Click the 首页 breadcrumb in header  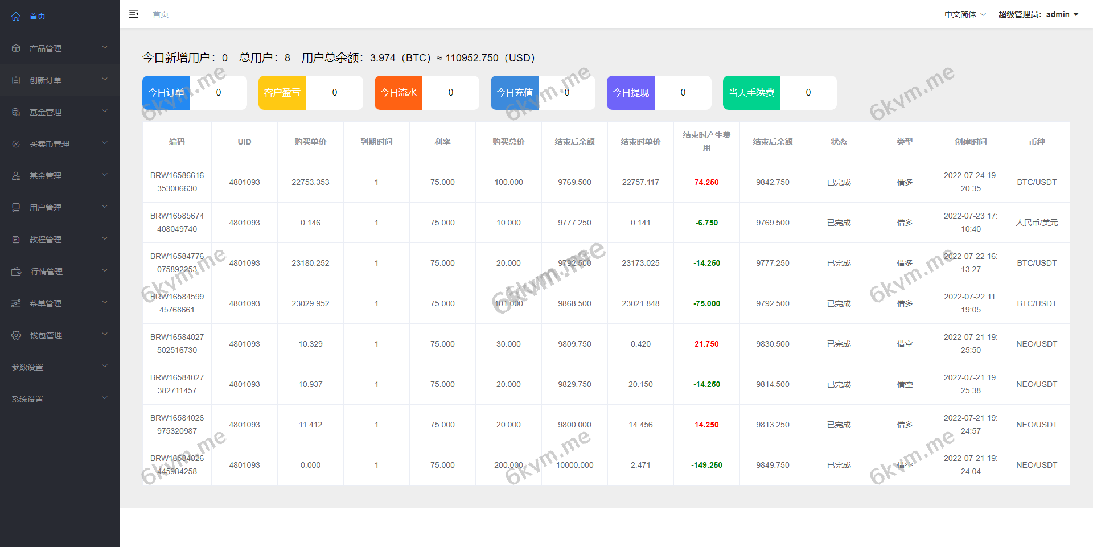click(x=161, y=14)
